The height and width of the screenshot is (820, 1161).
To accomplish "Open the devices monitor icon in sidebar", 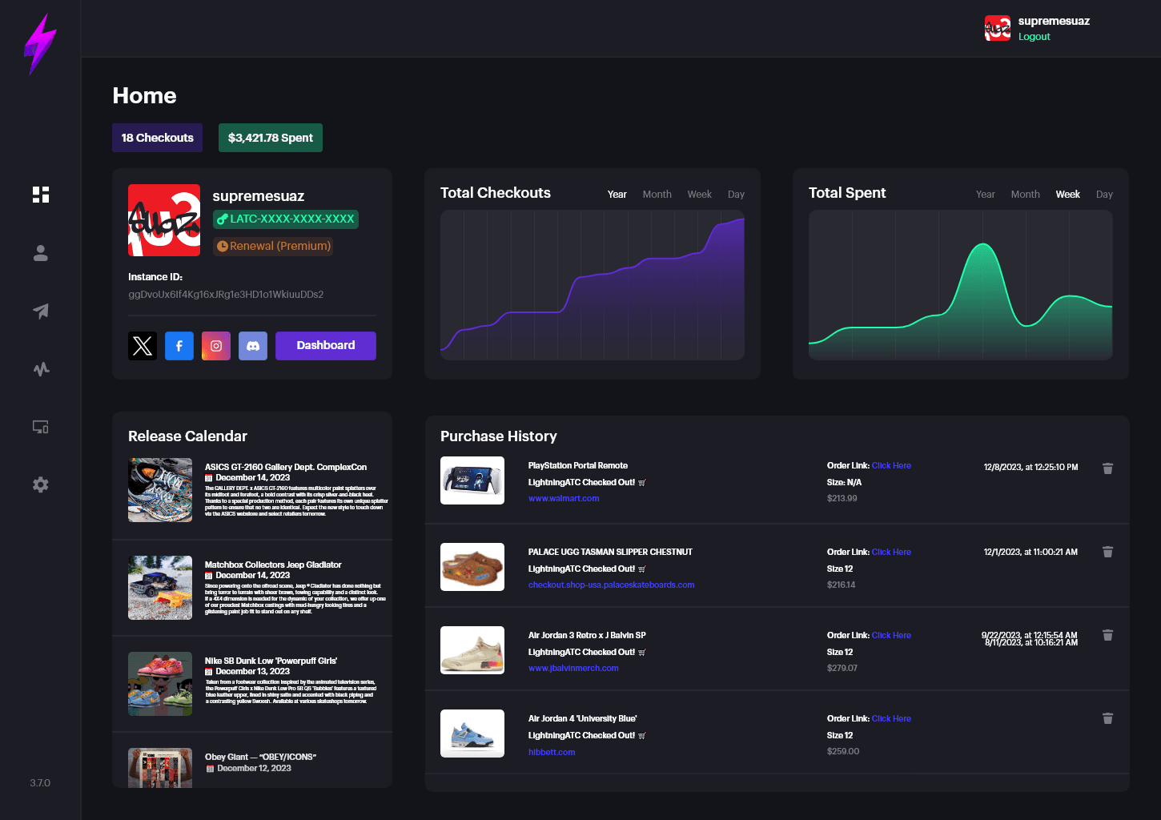I will (x=41, y=427).
